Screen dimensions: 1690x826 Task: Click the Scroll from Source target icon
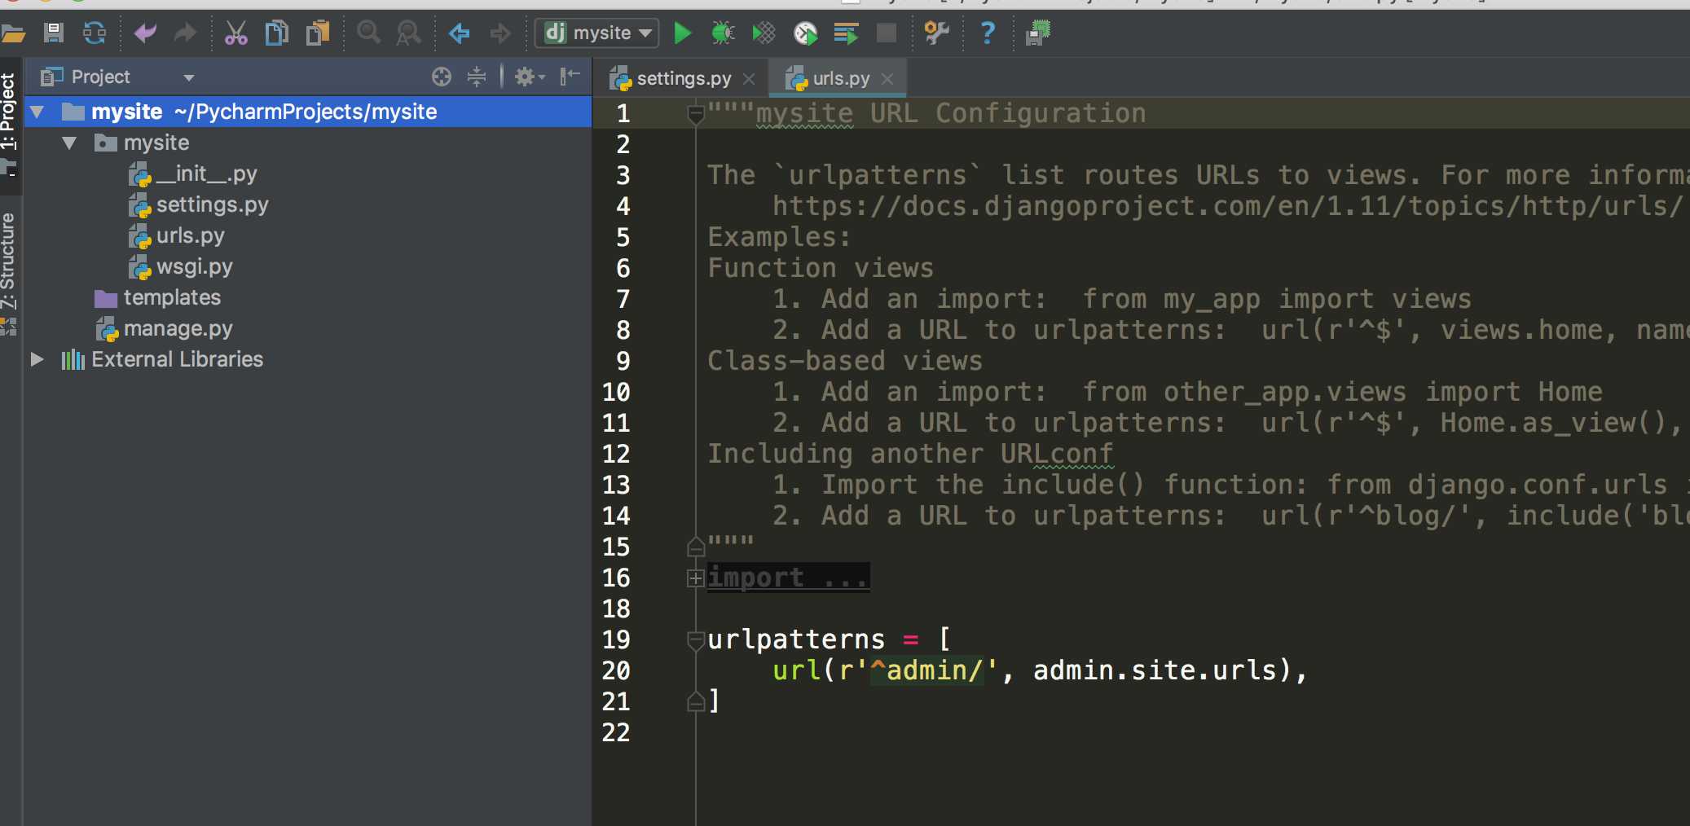442,77
